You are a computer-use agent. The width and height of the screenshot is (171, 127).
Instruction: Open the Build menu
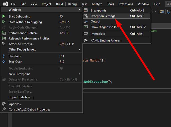click(59, 4)
